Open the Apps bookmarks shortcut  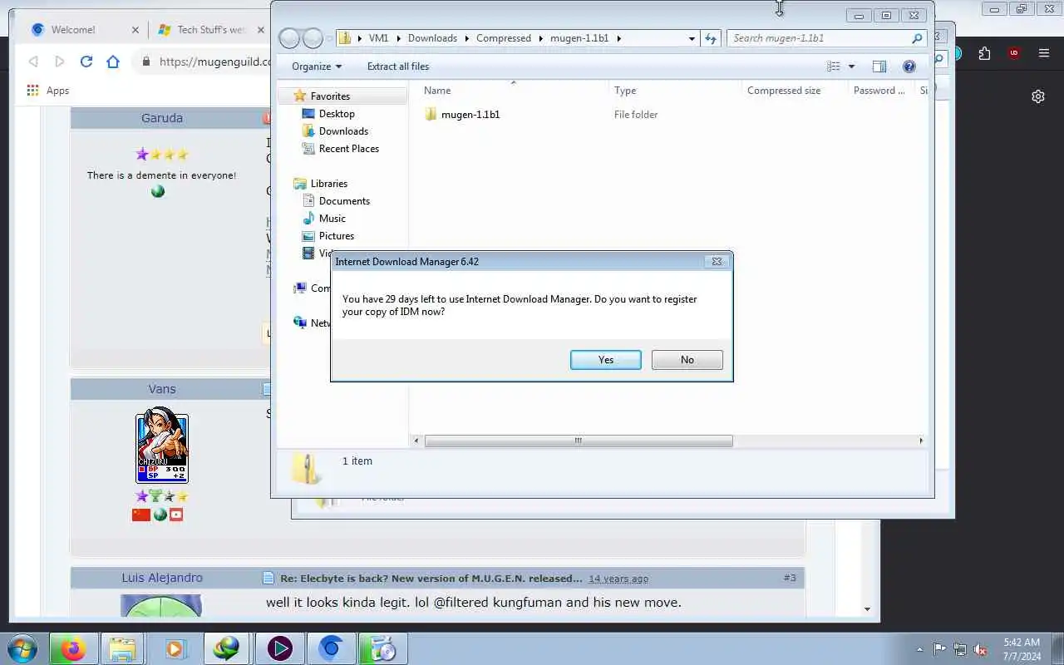coord(48,91)
